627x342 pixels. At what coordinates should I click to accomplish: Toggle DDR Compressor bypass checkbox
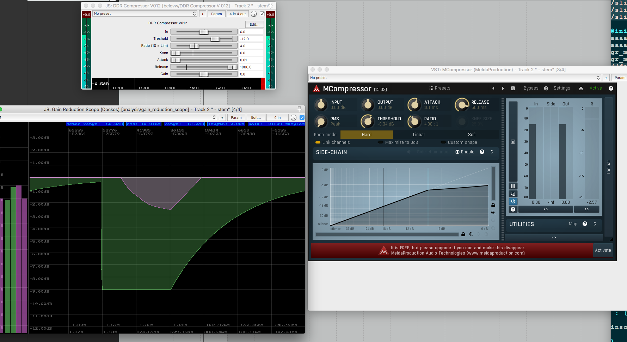[262, 14]
